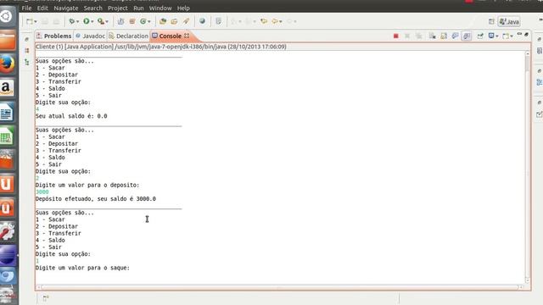The height and width of the screenshot is (305, 543).
Task: Click the New file wizard icon
Action: click(30, 21)
